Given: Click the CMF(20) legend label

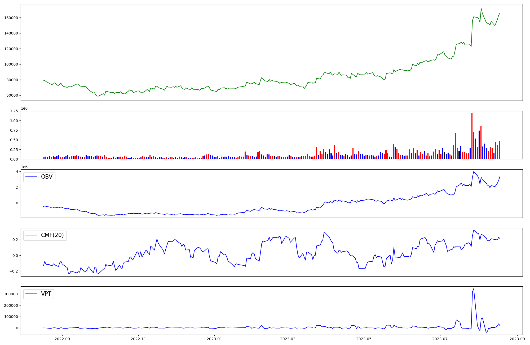Looking at the screenshot, I should coord(52,235).
